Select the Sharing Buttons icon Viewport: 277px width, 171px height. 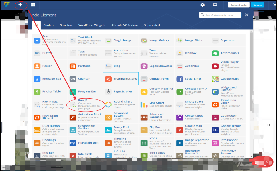pos(108,79)
